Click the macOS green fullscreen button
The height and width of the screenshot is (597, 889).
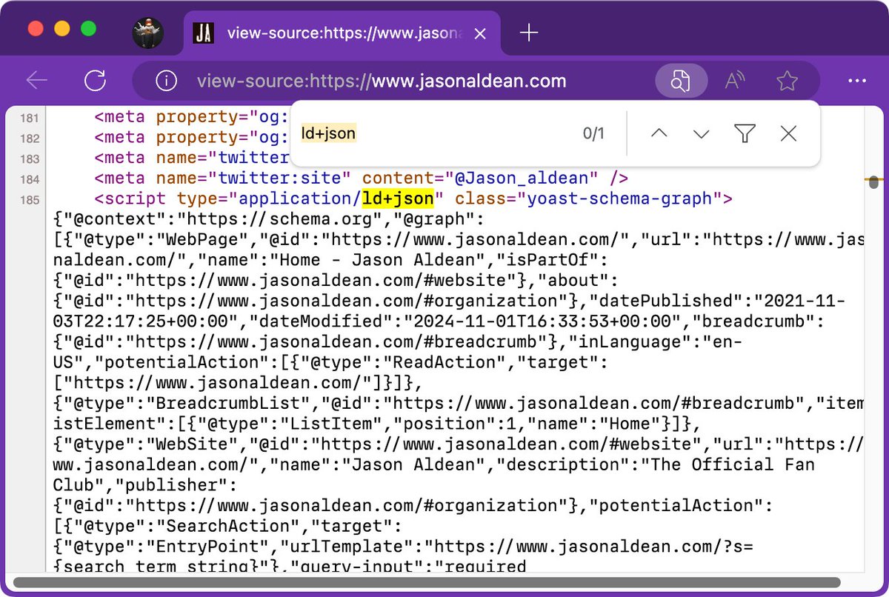89,29
